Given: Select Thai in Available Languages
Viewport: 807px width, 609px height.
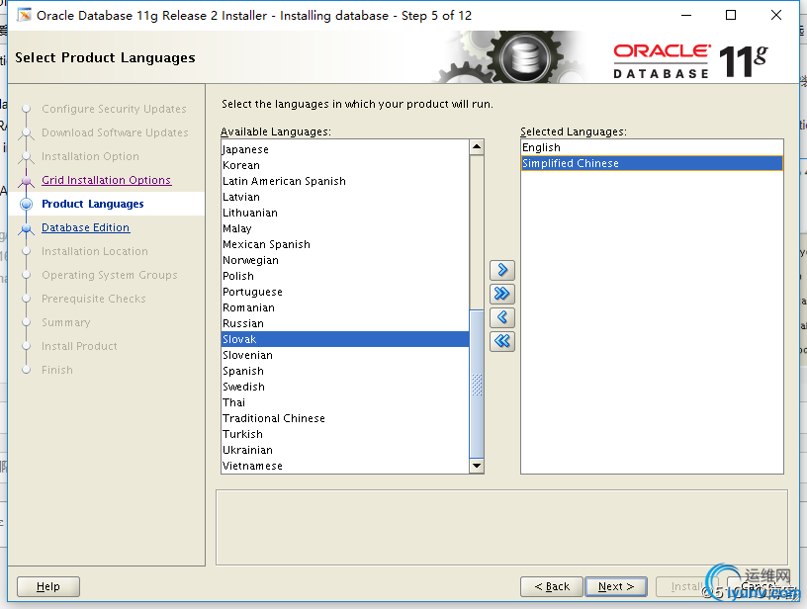Looking at the screenshot, I should (345, 402).
